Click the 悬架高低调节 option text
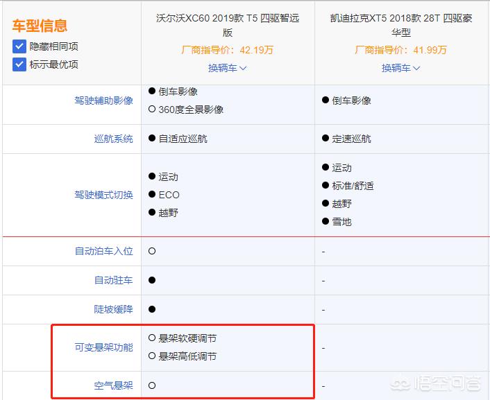The height and width of the screenshot is (400, 490). pyautogui.click(x=187, y=356)
